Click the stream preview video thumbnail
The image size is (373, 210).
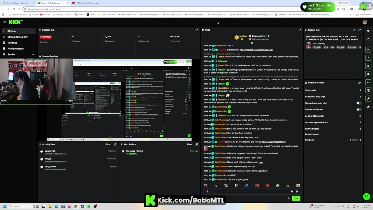click(119, 100)
